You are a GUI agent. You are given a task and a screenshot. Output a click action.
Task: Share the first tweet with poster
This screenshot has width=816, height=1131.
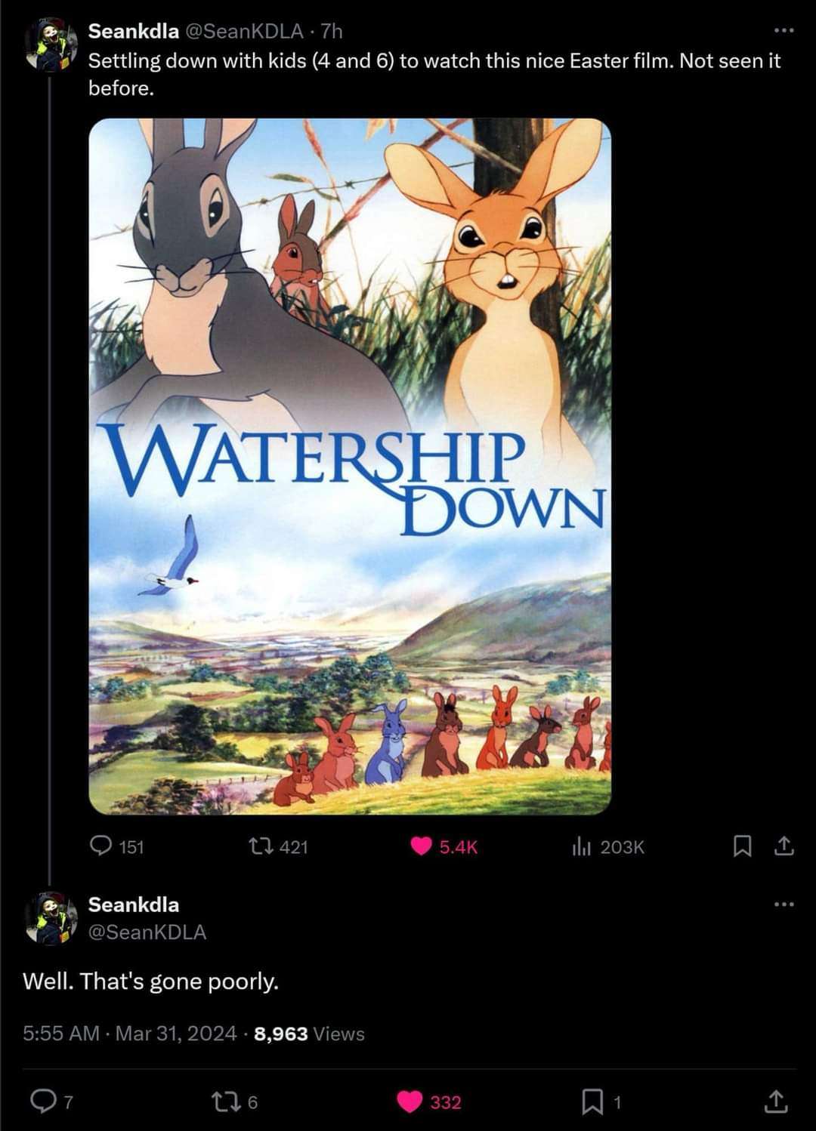click(x=784, y=846)
